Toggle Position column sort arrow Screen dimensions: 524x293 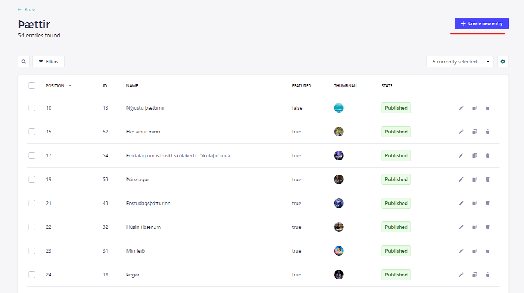click(70, 85)
